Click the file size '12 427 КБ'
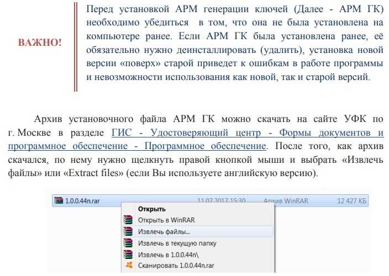The image size is (389, 276). click(351, 201)
